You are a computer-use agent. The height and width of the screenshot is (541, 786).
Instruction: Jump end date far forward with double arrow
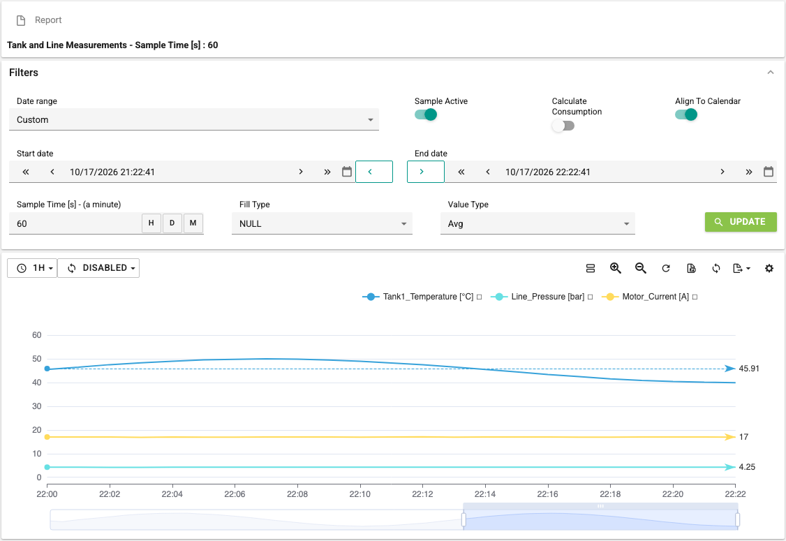[749, 172]
